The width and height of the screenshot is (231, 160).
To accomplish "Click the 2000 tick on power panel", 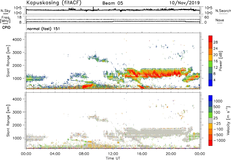I will (x=17, y=65).
